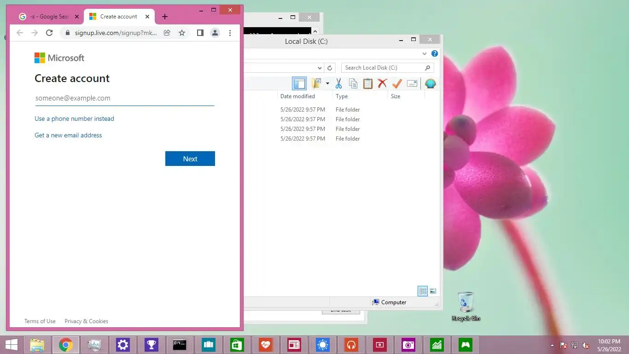629x354 pixels.
Task: Click the folder options icon in Explorer toolbar
Action: tap(316, 83)
